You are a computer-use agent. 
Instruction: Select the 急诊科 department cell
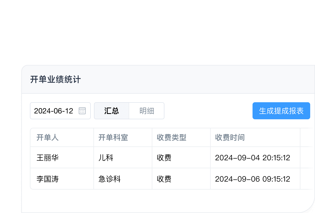[109, 179]
